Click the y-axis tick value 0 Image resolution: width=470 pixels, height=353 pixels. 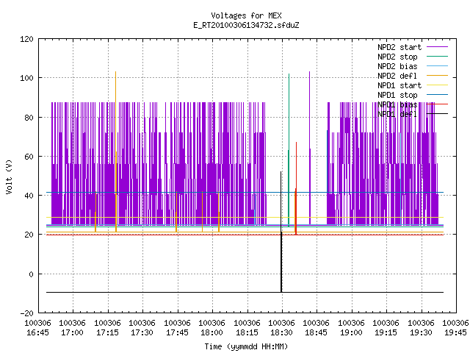tap(31, 274)
